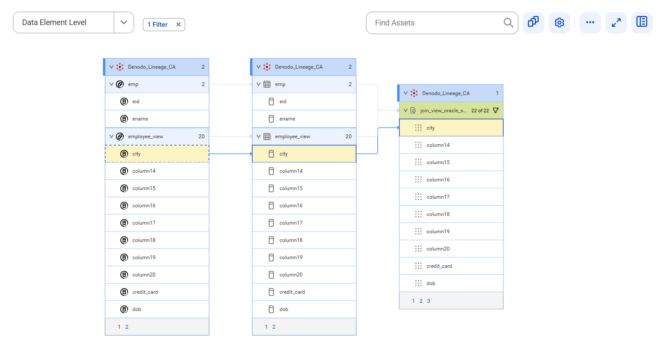
Task: Collapse the third Denodo_Lineage_CA group
Action: pyautogui.click(x=405, y=93)
